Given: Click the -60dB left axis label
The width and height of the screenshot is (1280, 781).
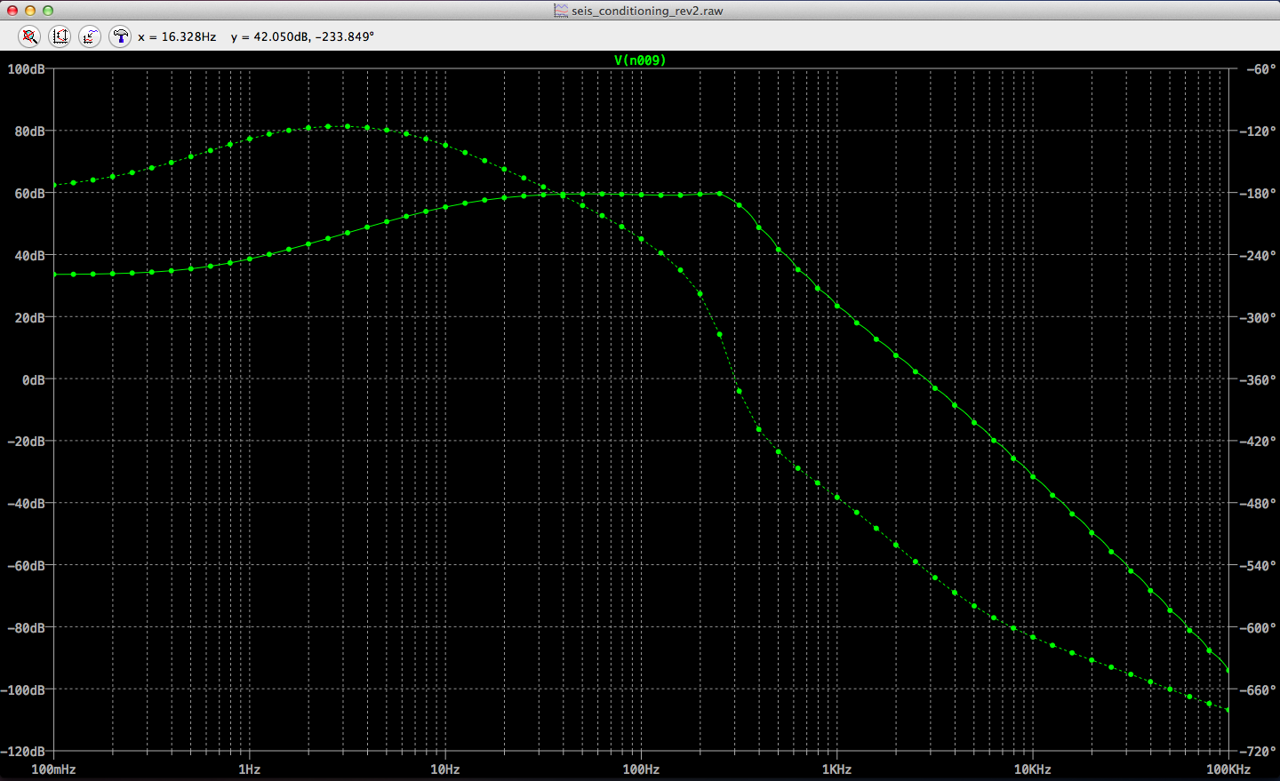Looking at the screenshot, I should coord(27,566).
